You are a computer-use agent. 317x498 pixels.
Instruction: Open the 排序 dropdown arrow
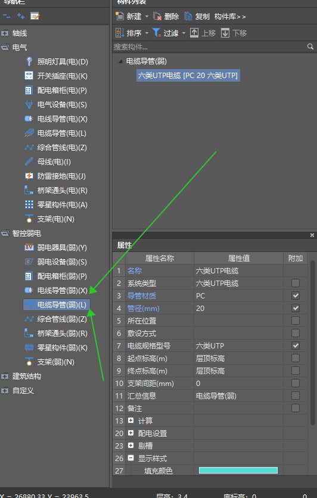point(147,33)
